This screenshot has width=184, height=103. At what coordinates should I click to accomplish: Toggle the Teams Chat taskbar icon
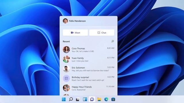coord(92,99)
